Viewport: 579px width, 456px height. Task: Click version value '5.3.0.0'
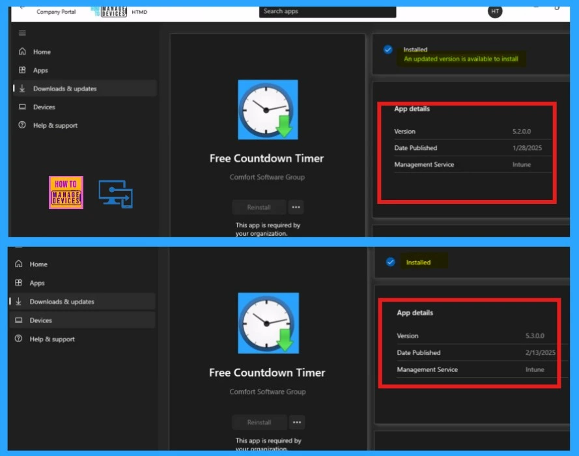(535, 335)
